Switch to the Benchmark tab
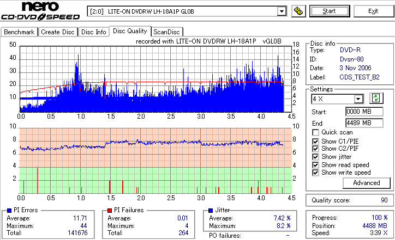Viewport: 395px width, 240px height. [19, 32]
